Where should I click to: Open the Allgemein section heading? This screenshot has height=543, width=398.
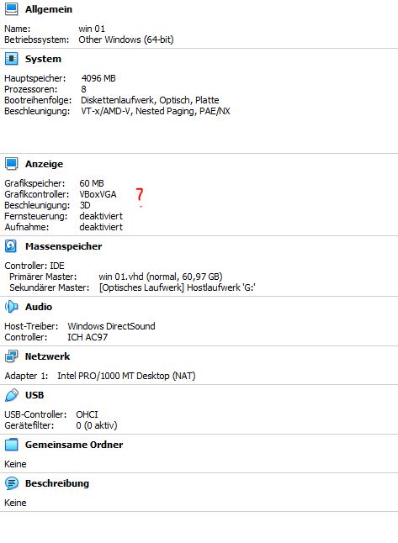(49, 9)
